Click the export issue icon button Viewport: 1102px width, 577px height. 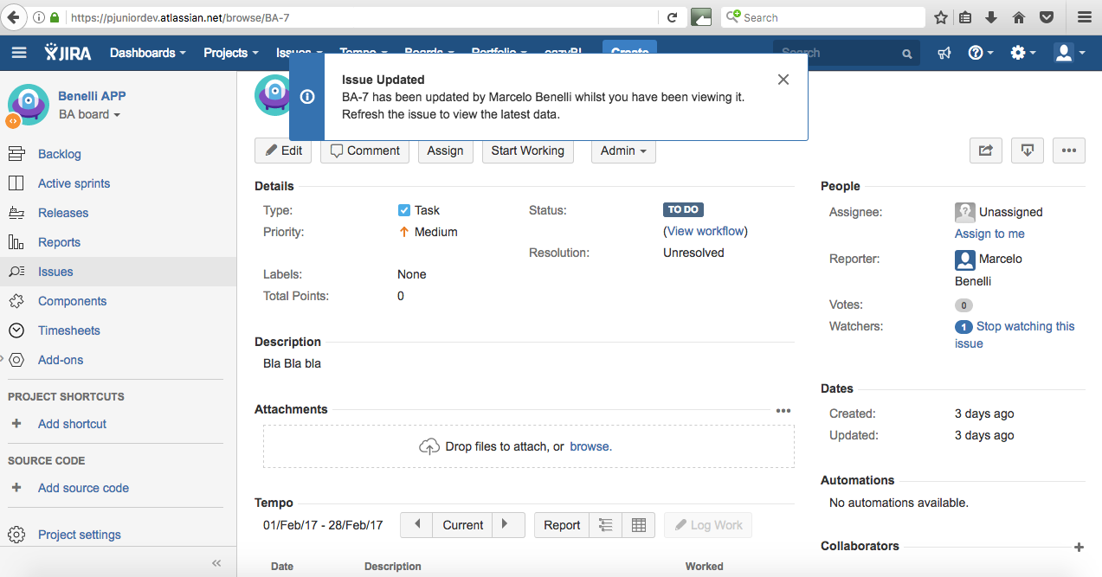[1028, 151]
